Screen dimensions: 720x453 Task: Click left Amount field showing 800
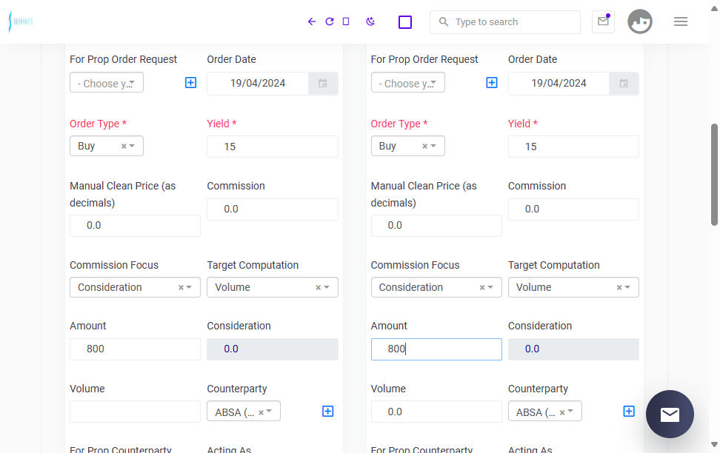[x=135, y=349]
